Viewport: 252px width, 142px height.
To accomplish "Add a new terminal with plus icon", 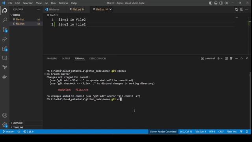I will tap(219, 58).
